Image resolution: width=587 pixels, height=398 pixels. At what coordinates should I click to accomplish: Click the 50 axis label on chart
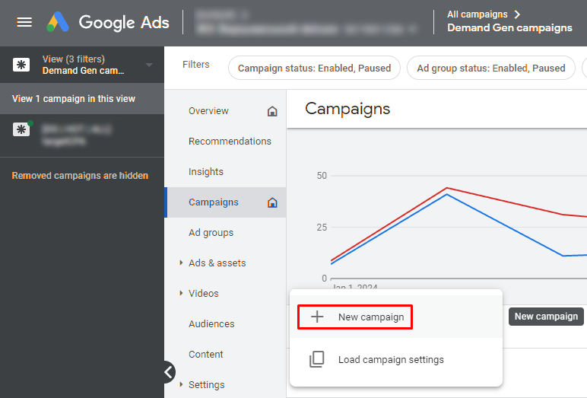[x=322, y=175]
